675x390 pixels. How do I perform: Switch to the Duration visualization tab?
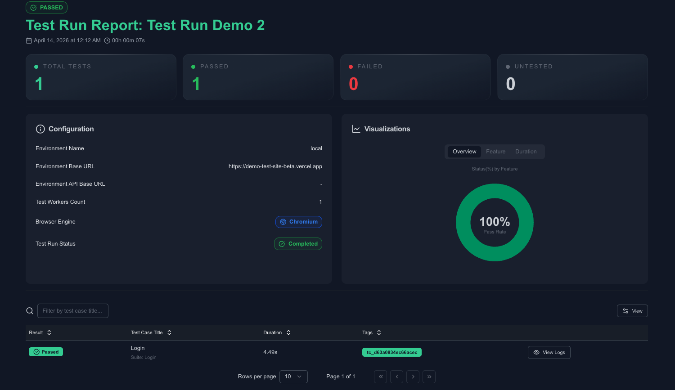[526, 152]
